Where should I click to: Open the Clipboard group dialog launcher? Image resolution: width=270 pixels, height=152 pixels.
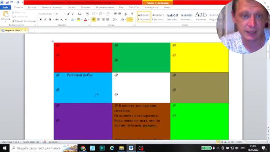click(x=35, y=25)
